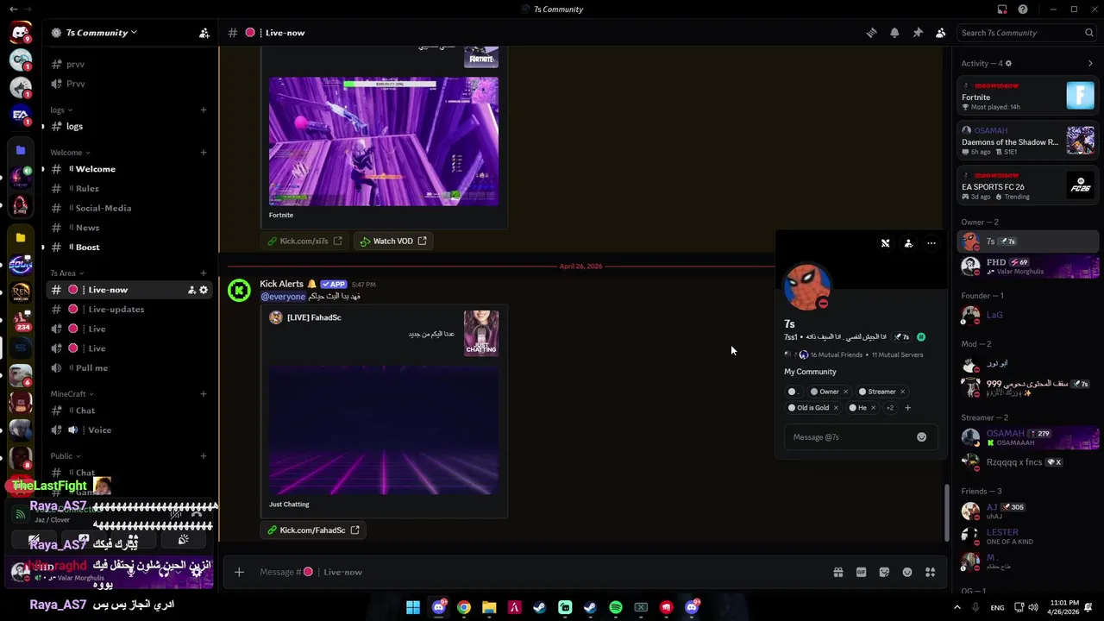
Task: Disconnect from the voice call
Action: click(197, 514)
